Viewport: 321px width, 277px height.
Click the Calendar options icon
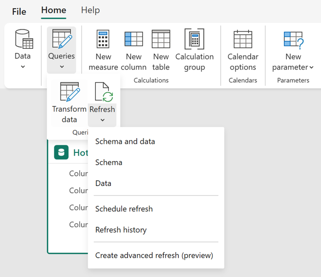[243, 39]
